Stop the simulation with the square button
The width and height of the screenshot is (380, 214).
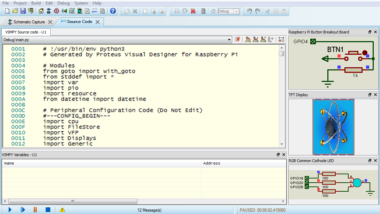tap(48, 209)
